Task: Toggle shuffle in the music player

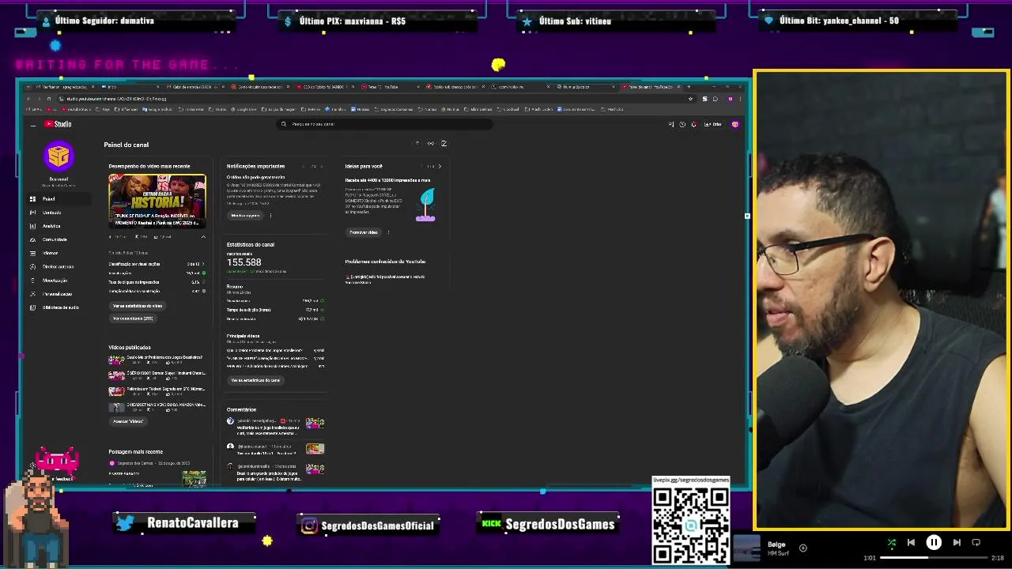Action: pos(891,542)
